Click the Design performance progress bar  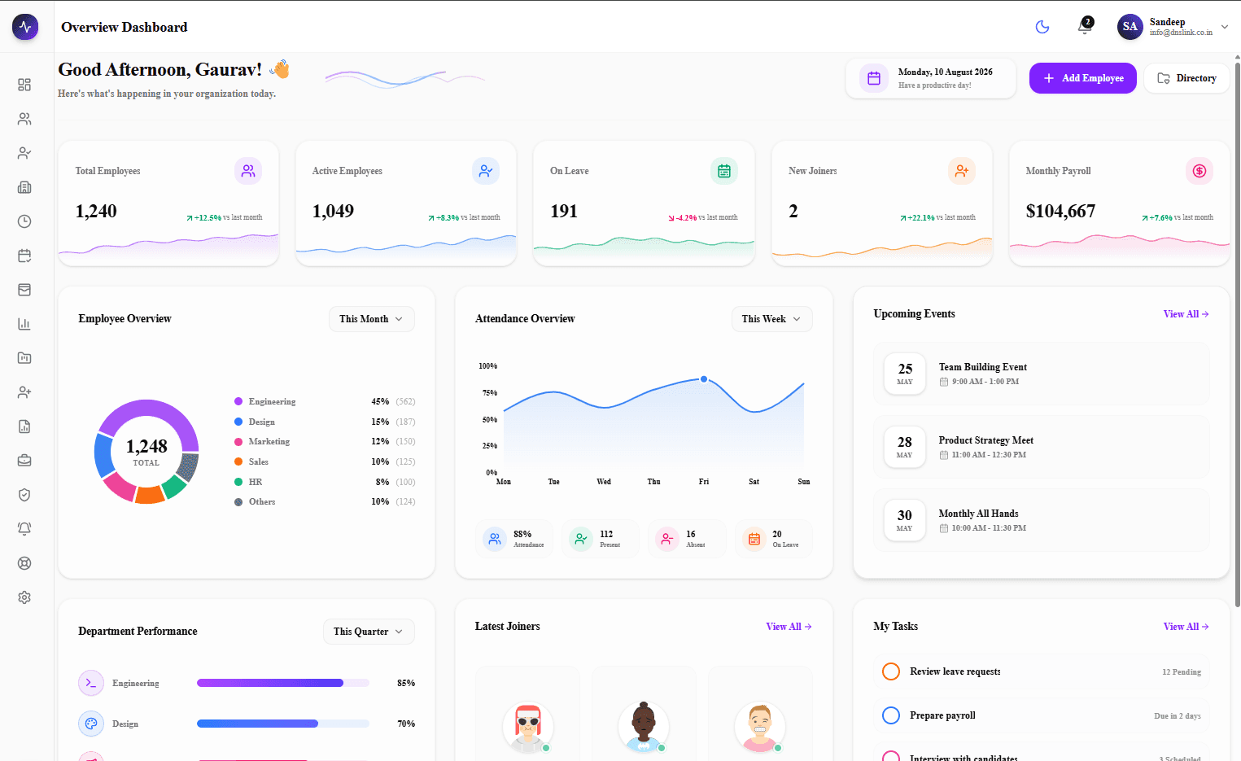[283, 724]
